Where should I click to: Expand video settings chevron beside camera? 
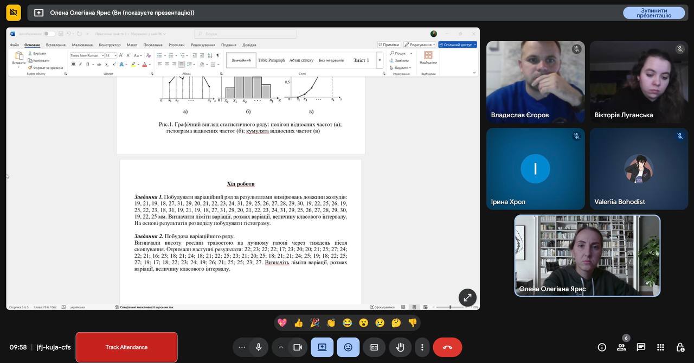click(x=281, y=347)
